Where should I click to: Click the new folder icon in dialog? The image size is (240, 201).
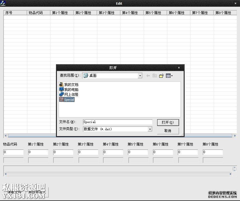[162, 76]
